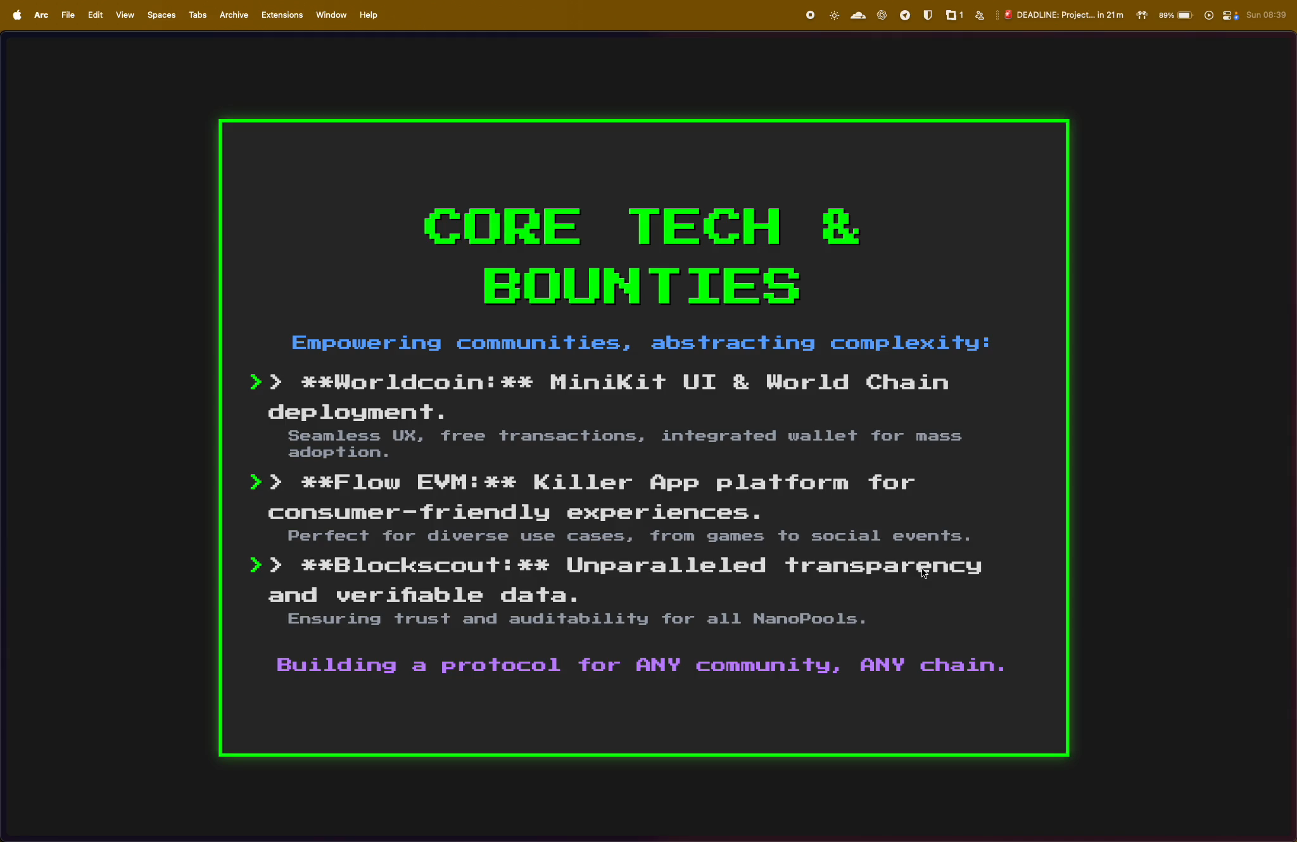Open the ChatGPT menu bar icon
The image size is (1297, 842).
[882, 15]
